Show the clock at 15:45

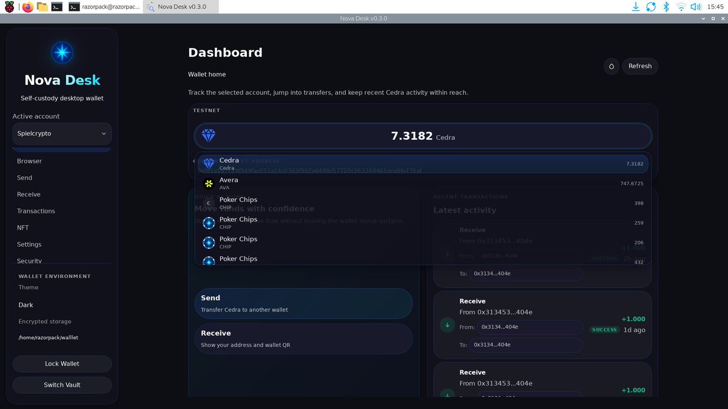click(x=715, y=7)
